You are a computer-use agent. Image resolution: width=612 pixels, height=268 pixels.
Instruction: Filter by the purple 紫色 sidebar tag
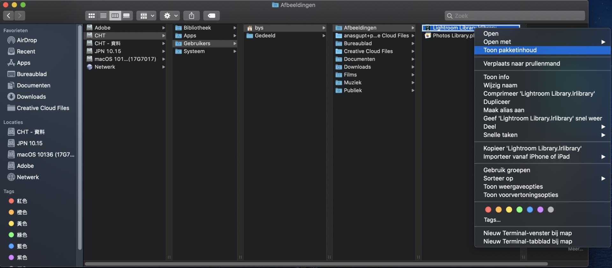coord(18,257)
